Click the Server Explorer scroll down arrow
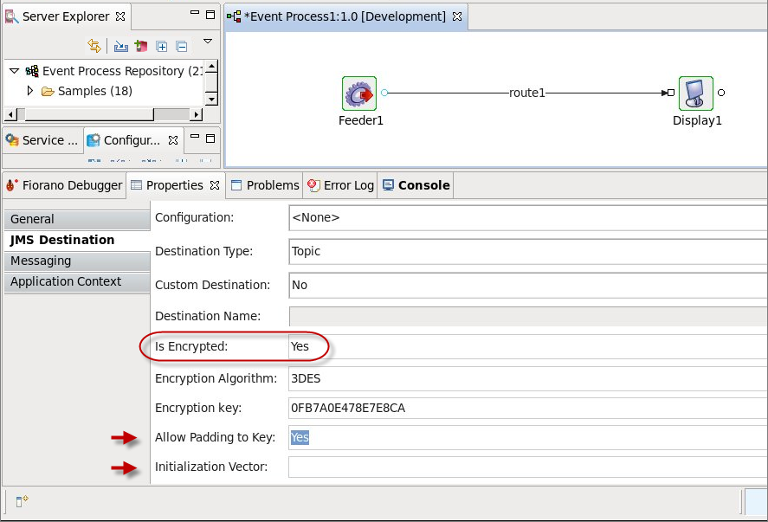Screen dimensions: 768x522 211,100
